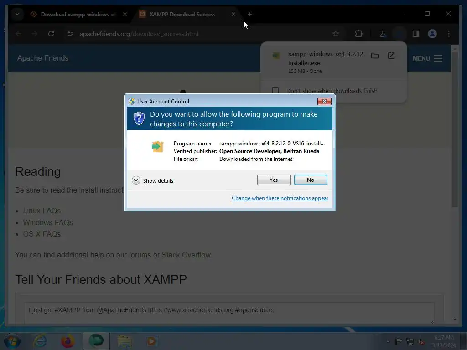Click the page vertical scrollbar

click(x=455, y=129)
